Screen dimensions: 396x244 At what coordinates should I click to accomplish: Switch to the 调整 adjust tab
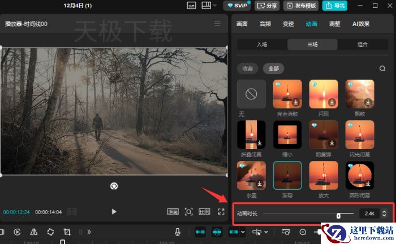[335, 24]
